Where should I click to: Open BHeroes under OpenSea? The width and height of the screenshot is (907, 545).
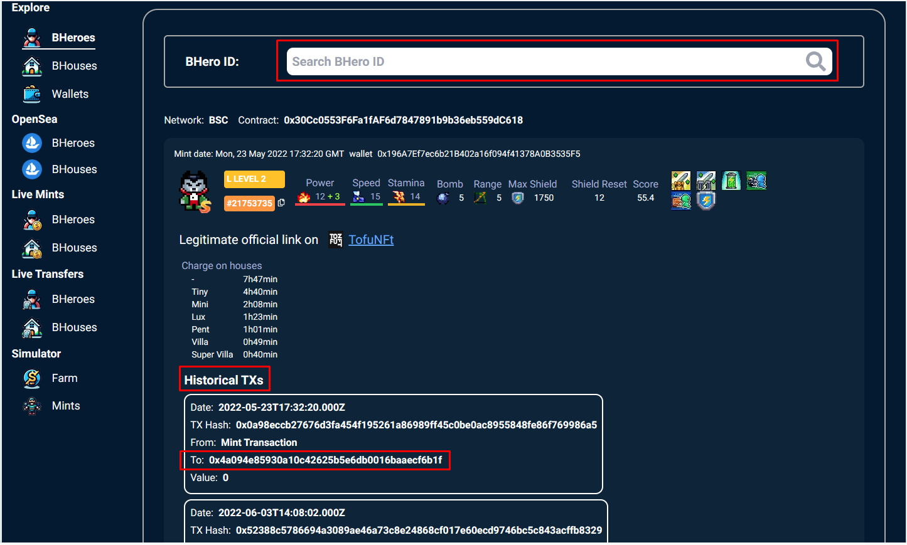(73, 143)
